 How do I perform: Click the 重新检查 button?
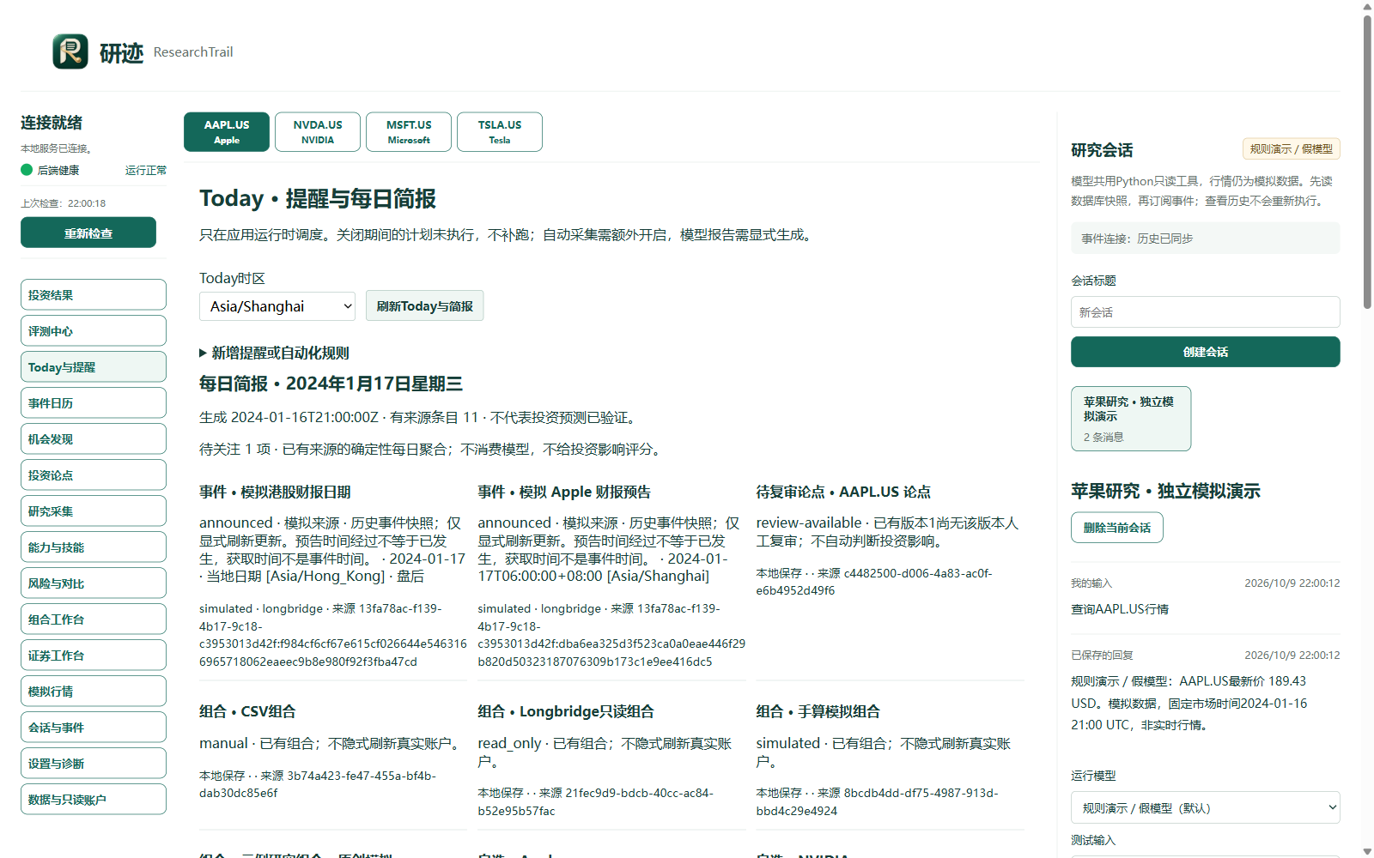pyautogui.click(x=88, y=233)
